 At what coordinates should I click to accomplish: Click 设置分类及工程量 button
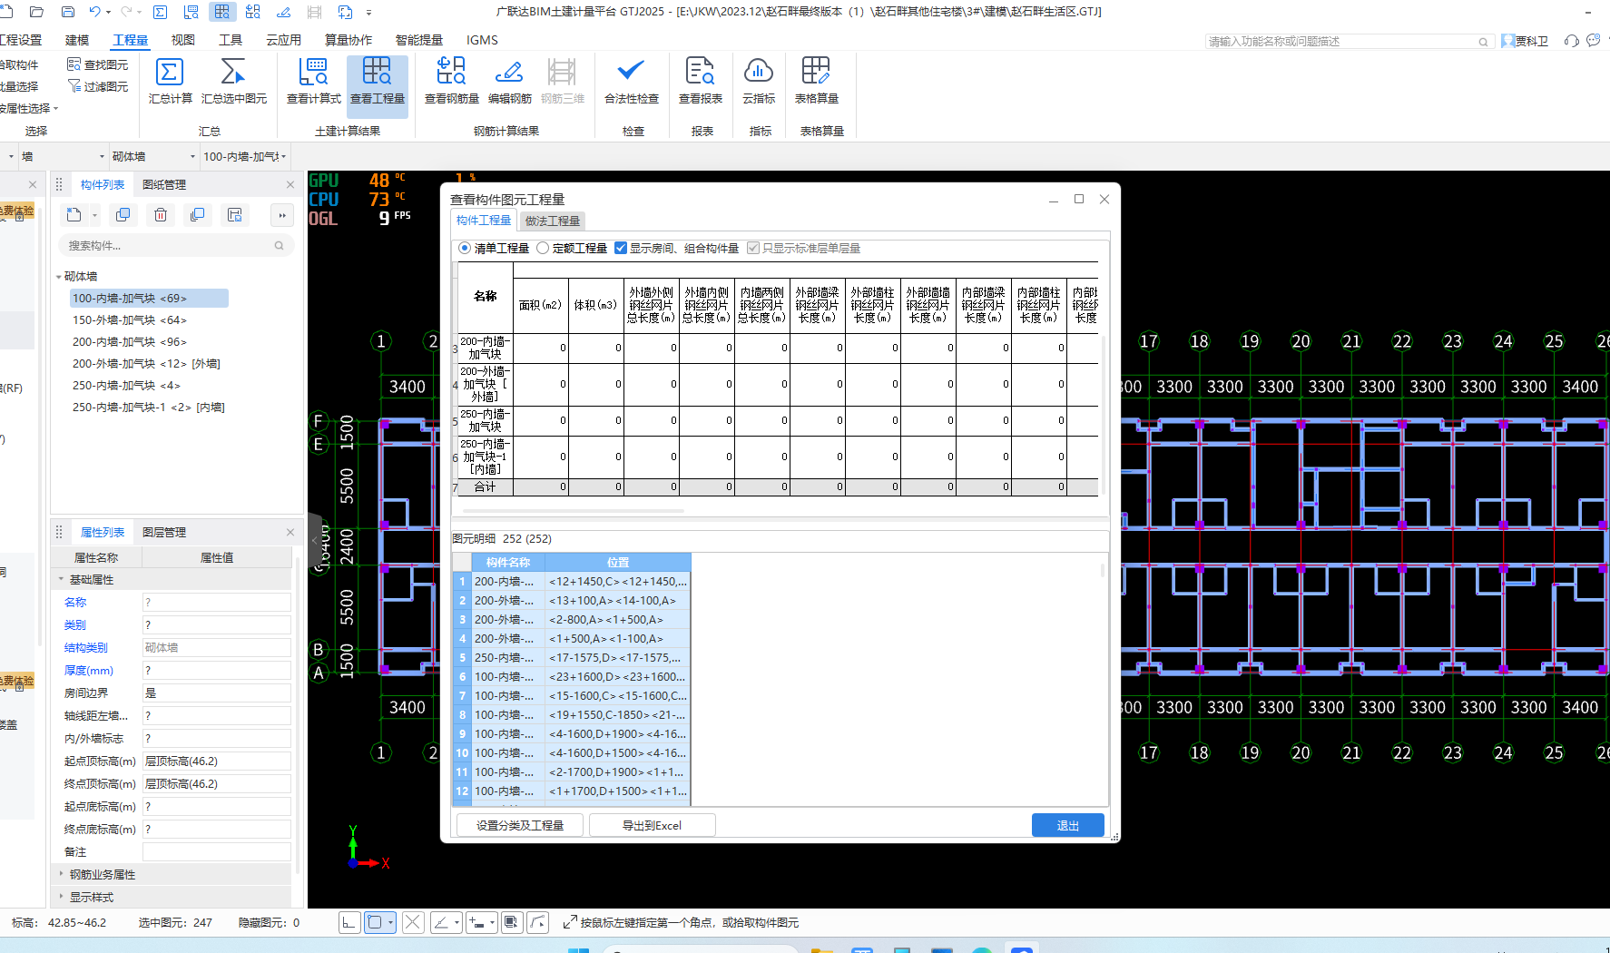coord(519,825)
